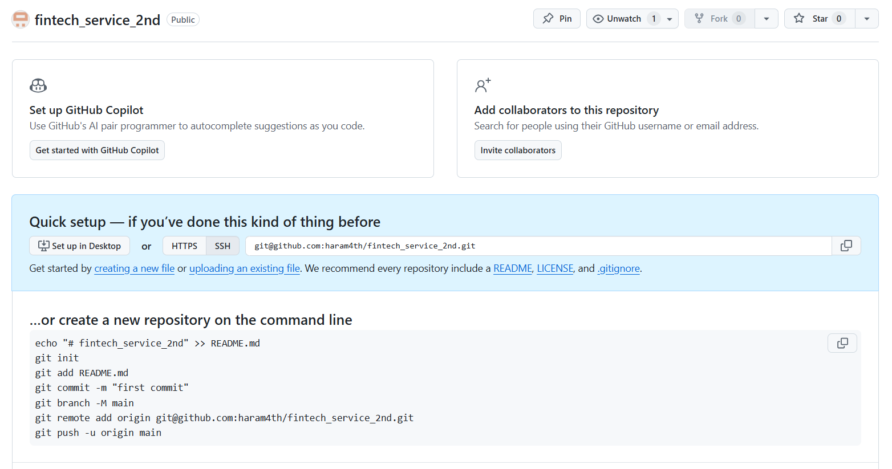The height and width of the screenshot is (469, 892).
Task: Switch clone URL to HTTPS
Action: pyautogui.click(x=184, y=246)
